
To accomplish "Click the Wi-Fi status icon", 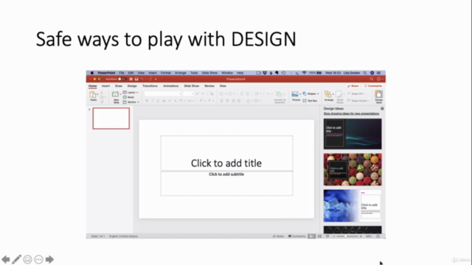I will pyautogui.click(x=305, y=73).
